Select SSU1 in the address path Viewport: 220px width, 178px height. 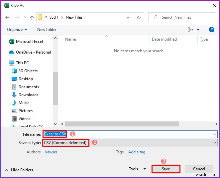click(x=54, y=17)
